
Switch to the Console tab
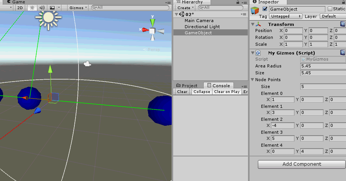[219, 85]
